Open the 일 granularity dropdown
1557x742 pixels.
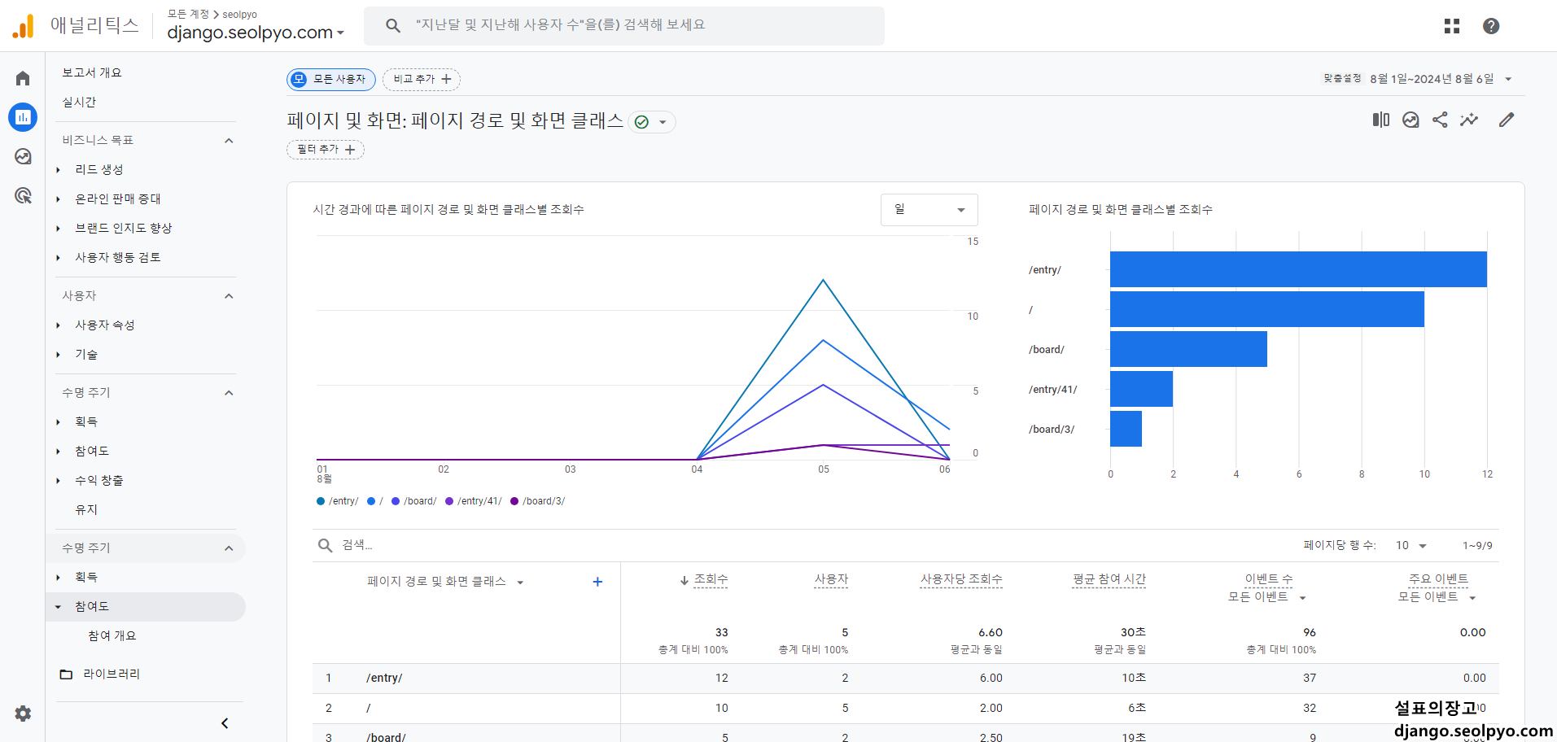click(929, 210)
